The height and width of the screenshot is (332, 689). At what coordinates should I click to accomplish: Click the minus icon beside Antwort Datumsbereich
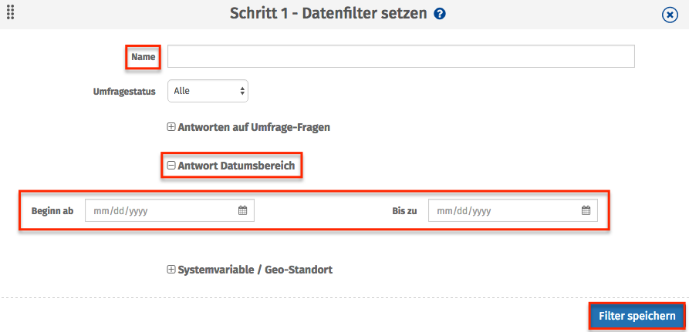(x=171, y=165)
